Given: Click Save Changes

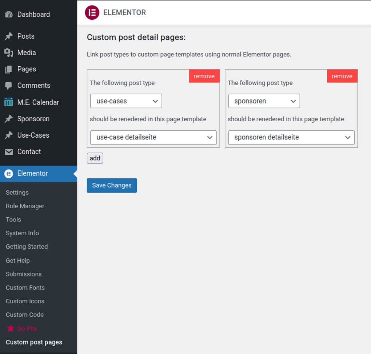Looking at the screenshot, I should coord(112,185).
